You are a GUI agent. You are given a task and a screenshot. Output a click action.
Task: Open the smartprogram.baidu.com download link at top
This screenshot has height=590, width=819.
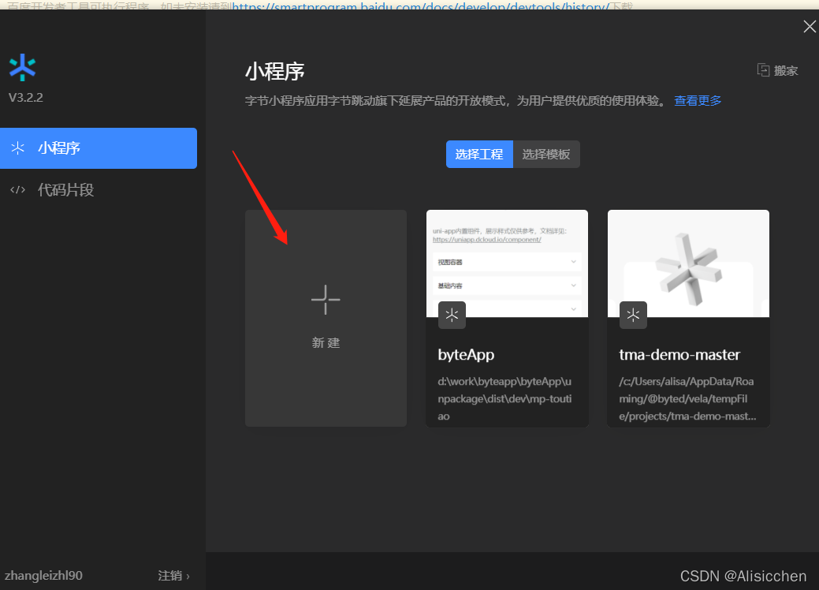point(420,6)
